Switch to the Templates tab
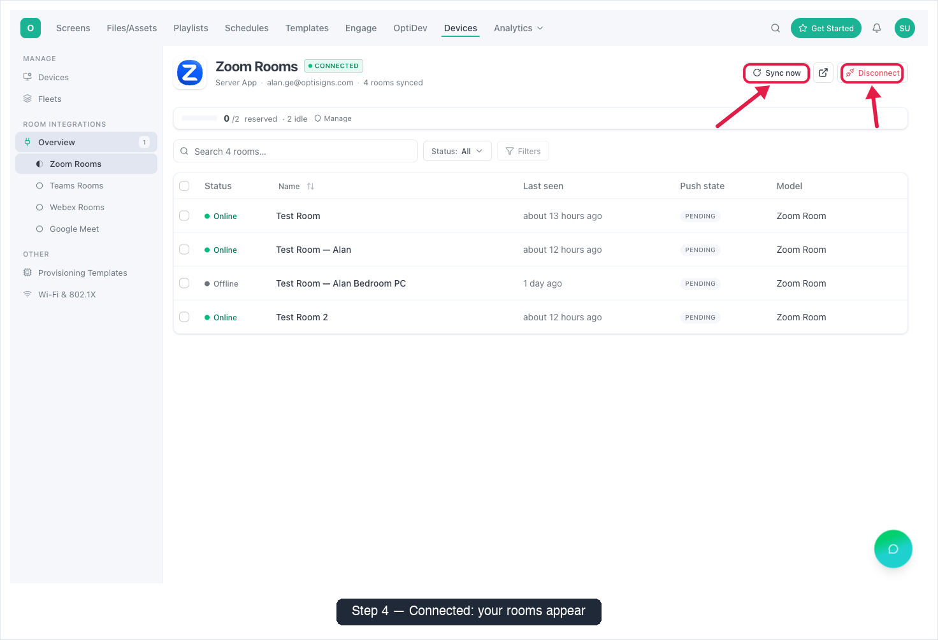 (x=307, y=28)
